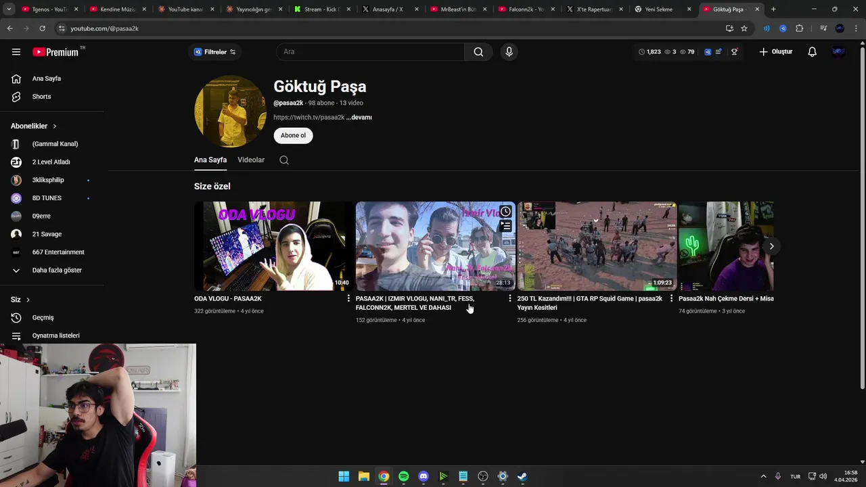Search within channel using magnifier icon

284,160
